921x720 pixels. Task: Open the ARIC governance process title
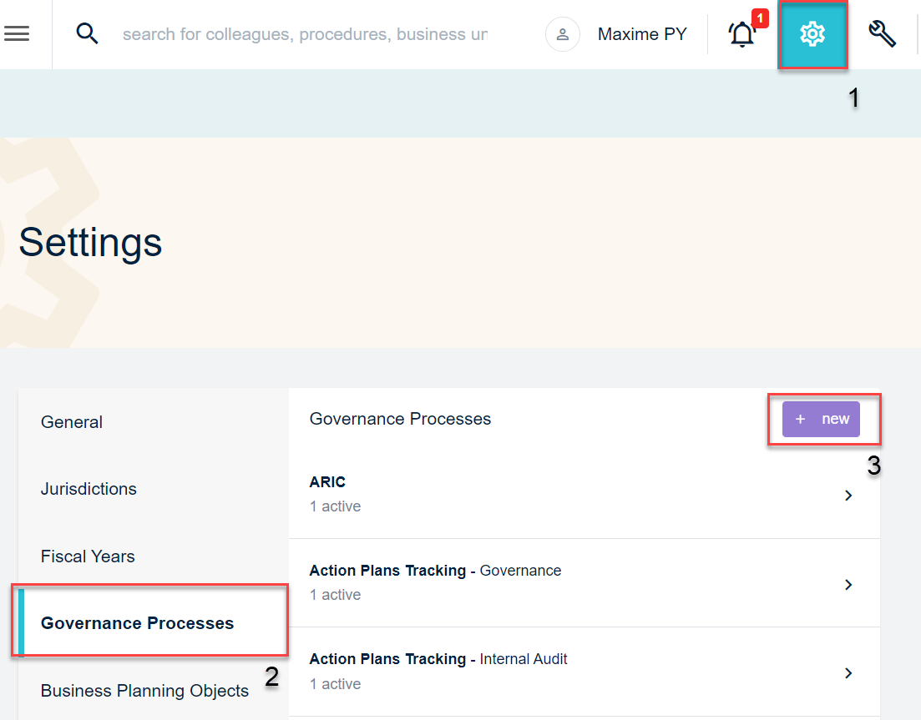click(x=327, y=482)
